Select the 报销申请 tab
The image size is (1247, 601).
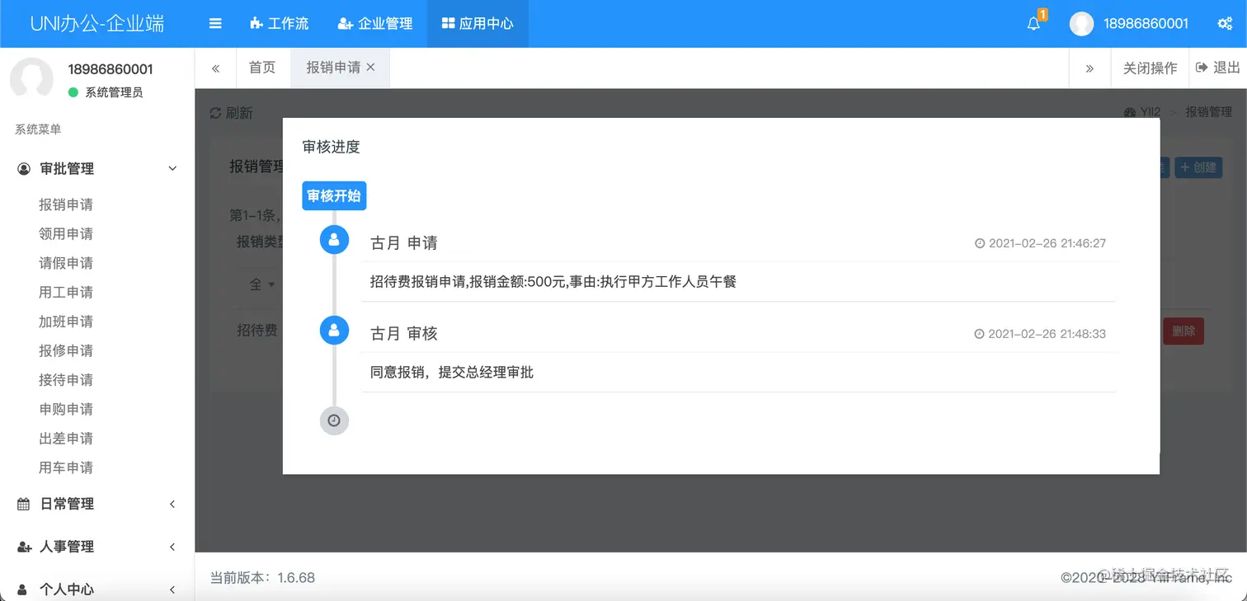pos(333,68)
